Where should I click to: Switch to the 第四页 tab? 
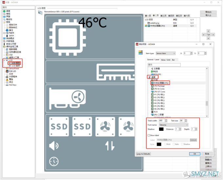pyautogui.click(x=171, y=16)
